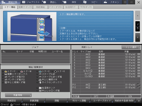Viewport: 142px width, 106px height.
Task: Open the RUカール調整 menu
Action: click(79, 101)
